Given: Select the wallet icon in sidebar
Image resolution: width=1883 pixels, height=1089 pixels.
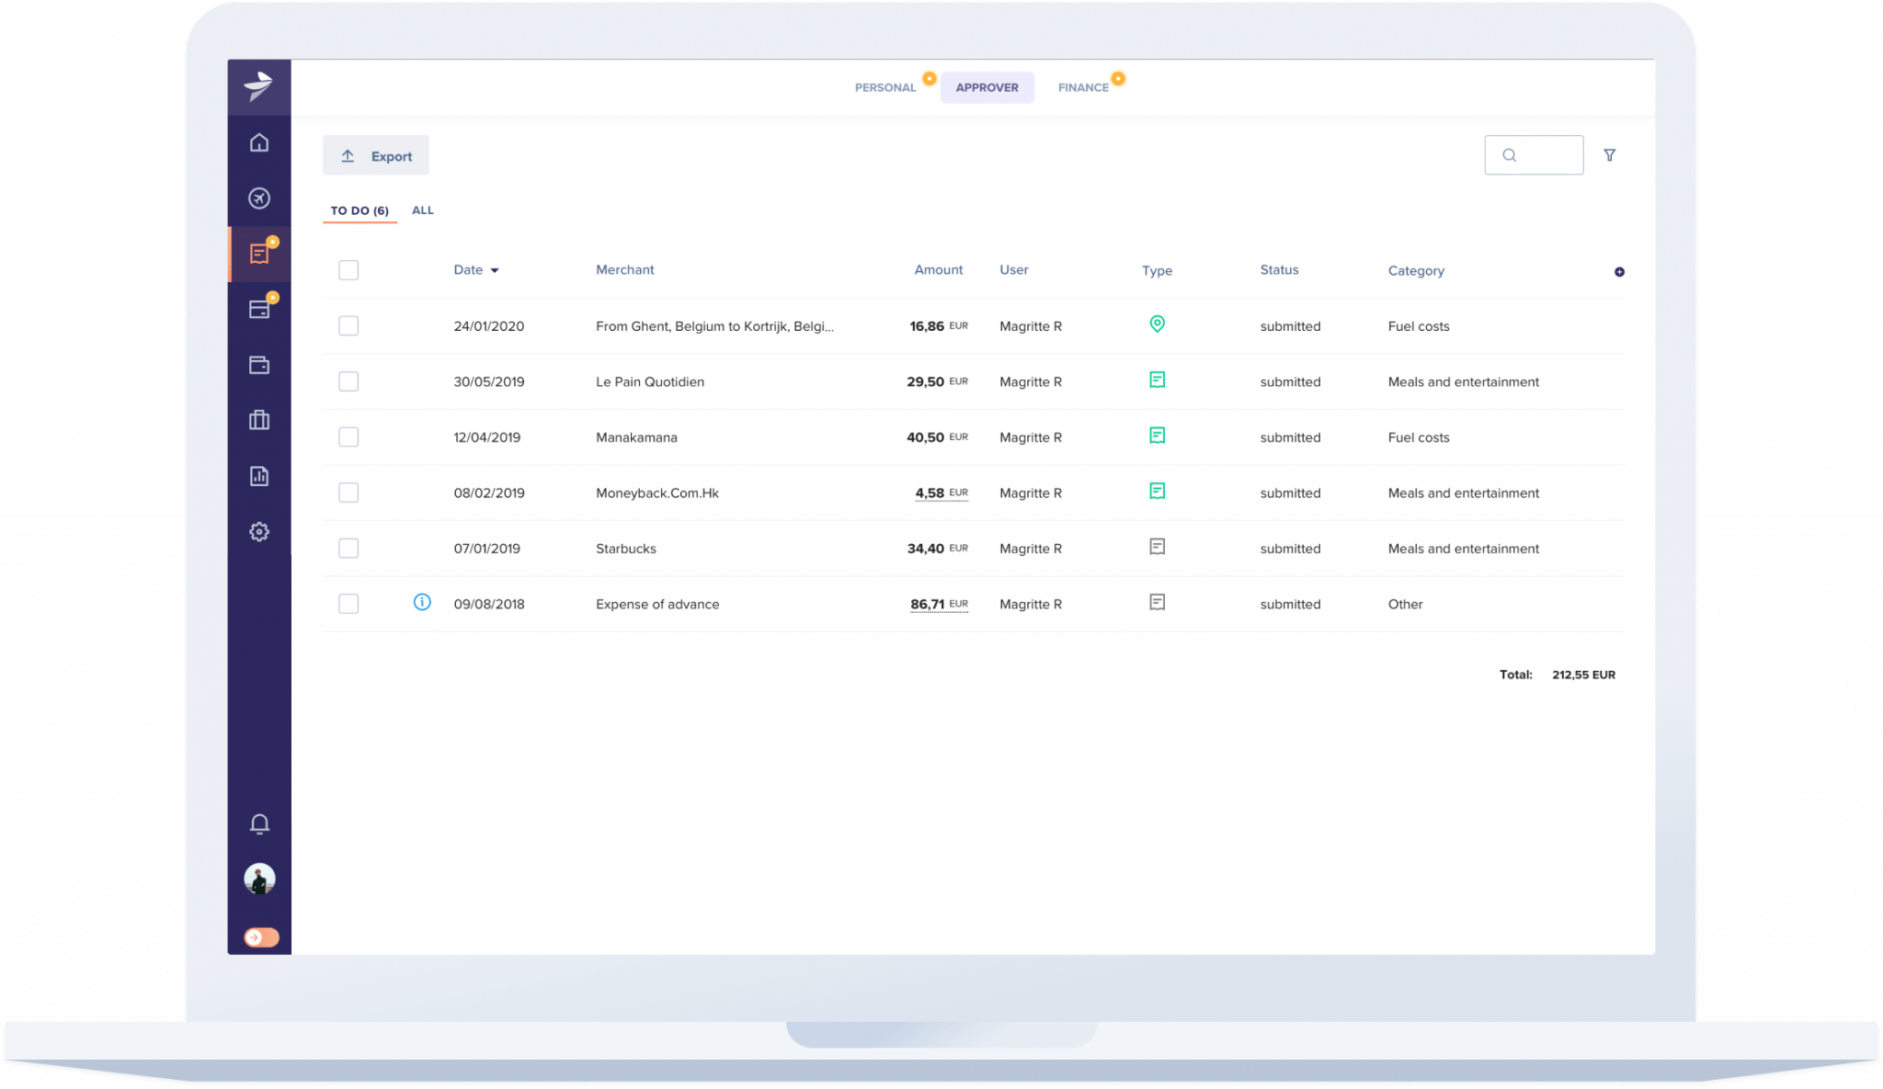Looking at the screenshot, I should pos(259,365).
